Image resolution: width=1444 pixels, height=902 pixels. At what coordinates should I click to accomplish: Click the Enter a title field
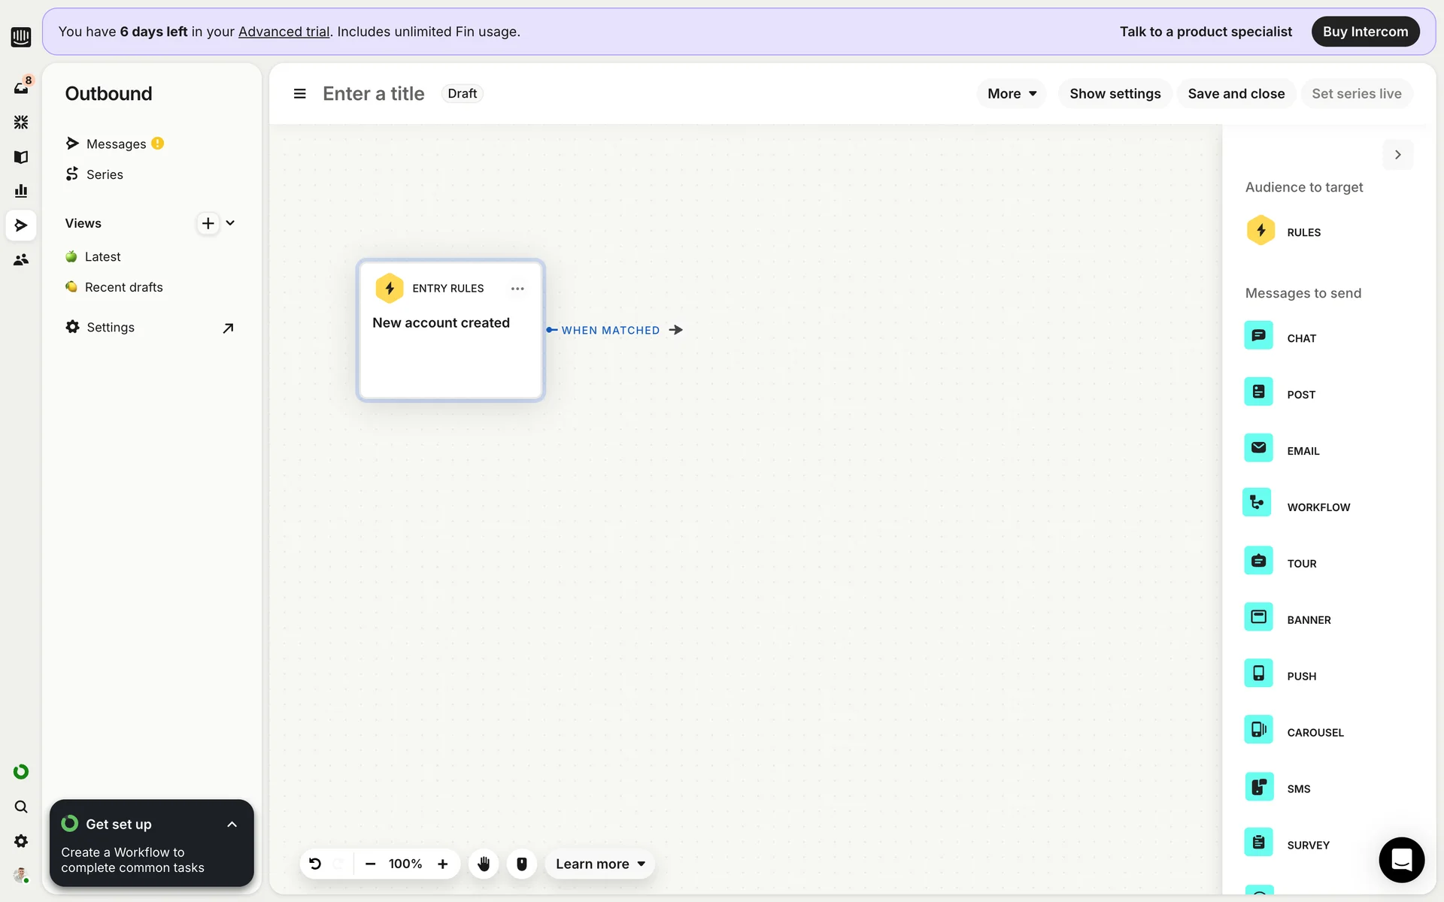(374, 94)
